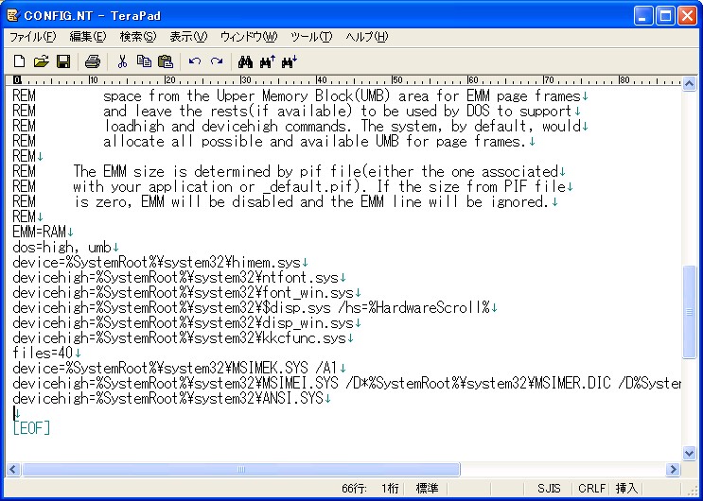Click the kkcfunc.sys devicehigh line
The height and width of the screenshot is (501, 703).
[x=183, y=337]
